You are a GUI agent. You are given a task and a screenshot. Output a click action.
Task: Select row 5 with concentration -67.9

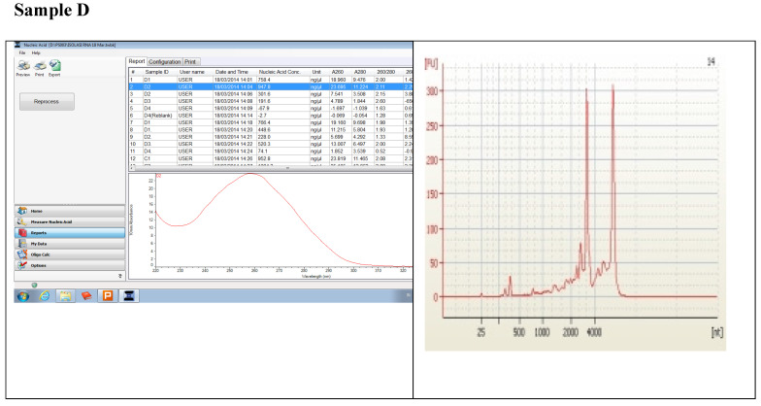pyautogui.click(x=270, y=109)
